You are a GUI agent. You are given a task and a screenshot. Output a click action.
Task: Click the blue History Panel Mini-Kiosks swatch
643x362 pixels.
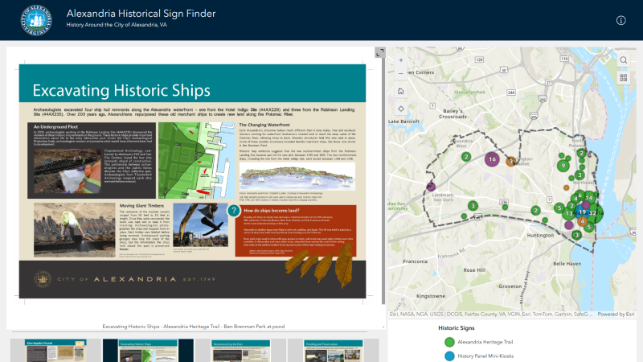[x=449, y=356]
